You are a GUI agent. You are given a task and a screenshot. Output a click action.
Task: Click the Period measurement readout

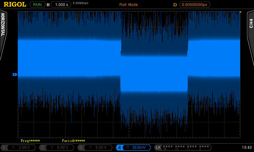[73, 141]
